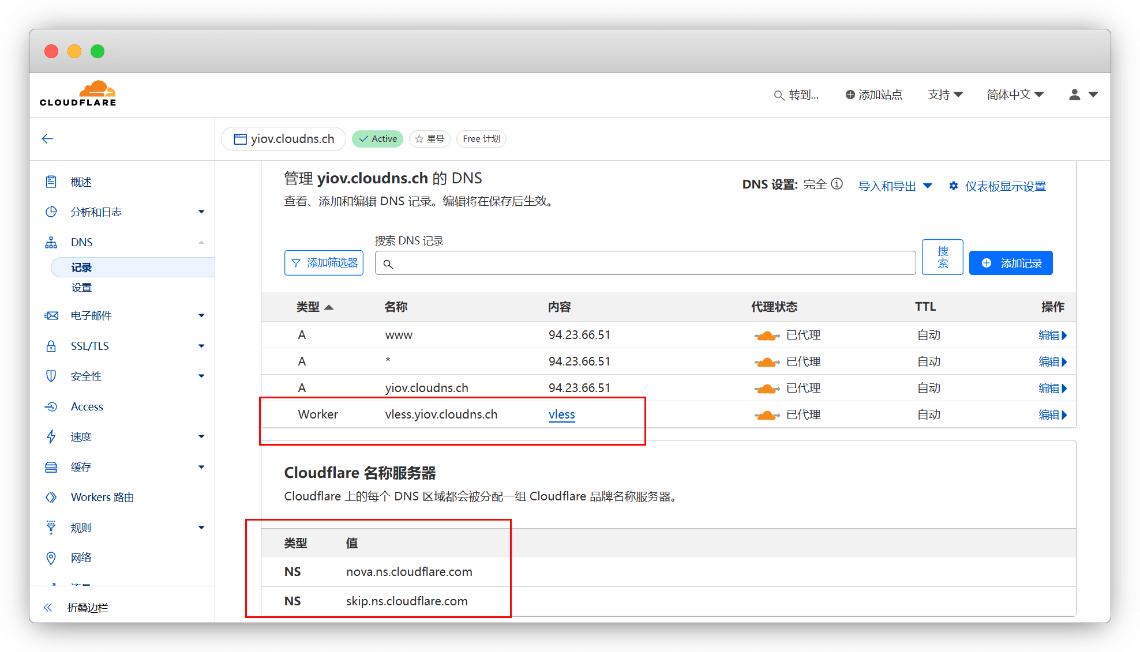This screenshot has width=1140, height=652.
Task: Click the 添加记录 button
Action: [x=1011, y=263]
